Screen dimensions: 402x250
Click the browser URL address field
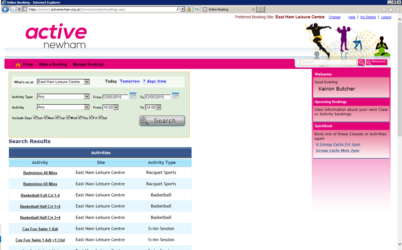tap(101, 10)
